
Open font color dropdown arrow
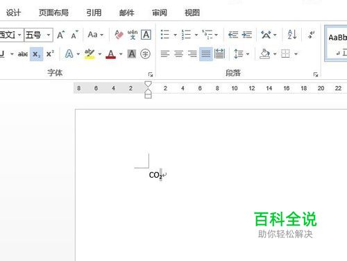click(121, 54)
